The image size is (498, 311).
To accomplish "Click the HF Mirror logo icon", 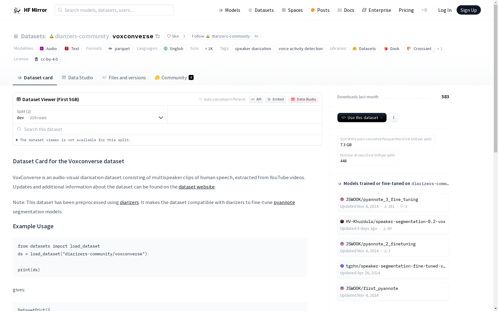I will click(x=17, y=10).
